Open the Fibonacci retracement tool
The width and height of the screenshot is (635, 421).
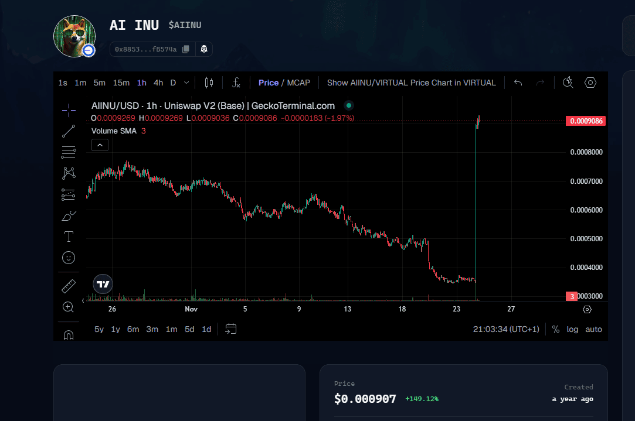(x=69, y=152)
